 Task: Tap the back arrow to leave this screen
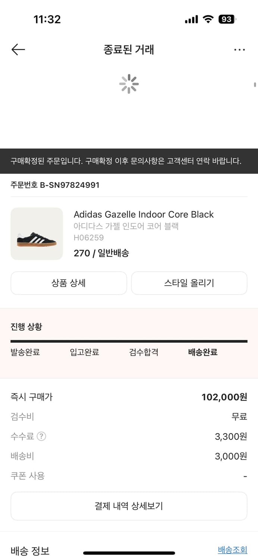tap(18, 49)
